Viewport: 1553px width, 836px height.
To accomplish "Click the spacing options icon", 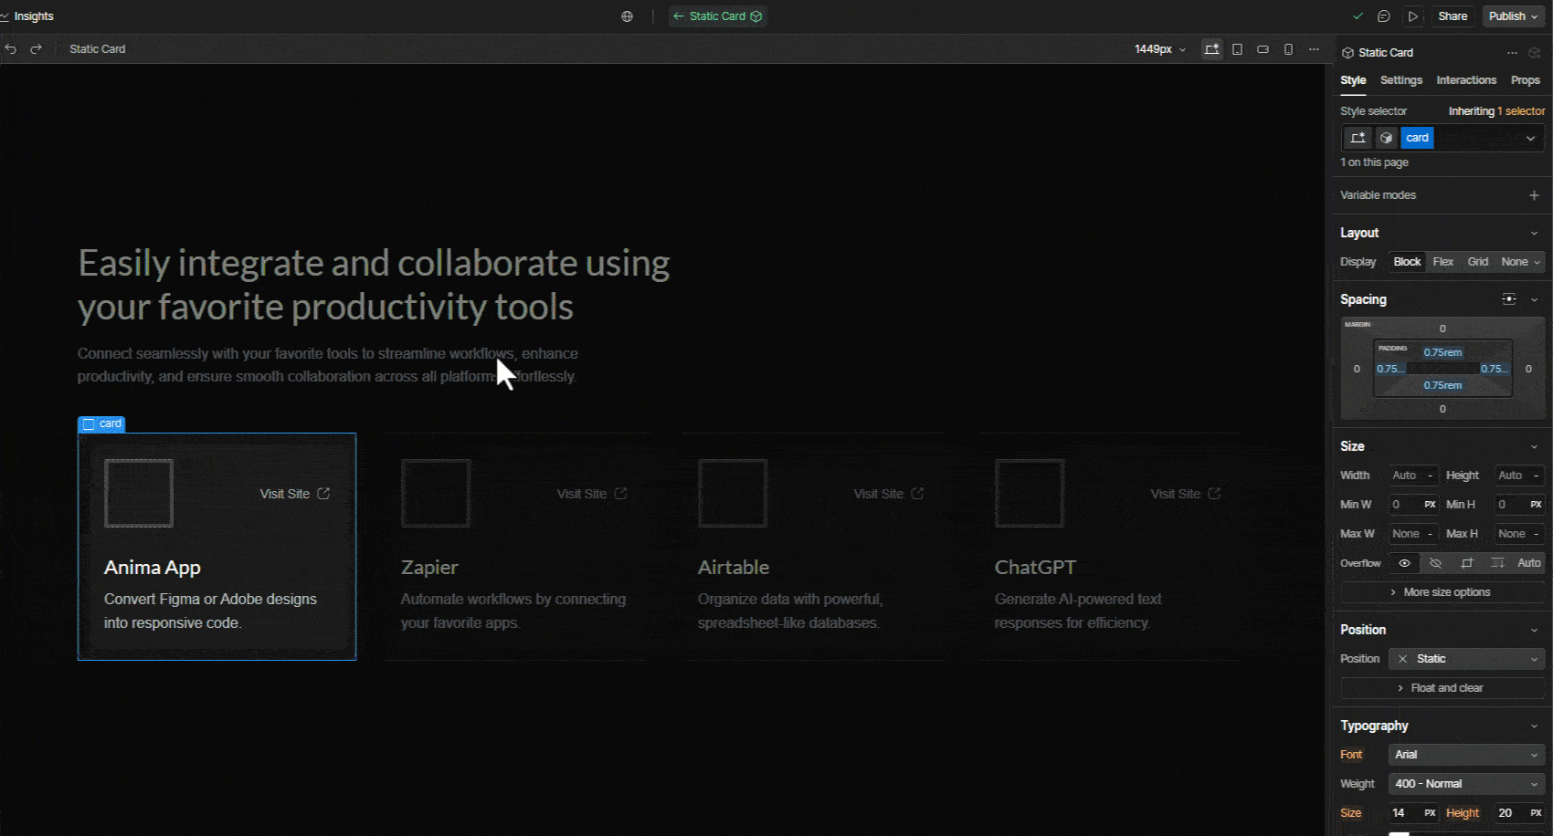I will click(x=1509, y=299).
